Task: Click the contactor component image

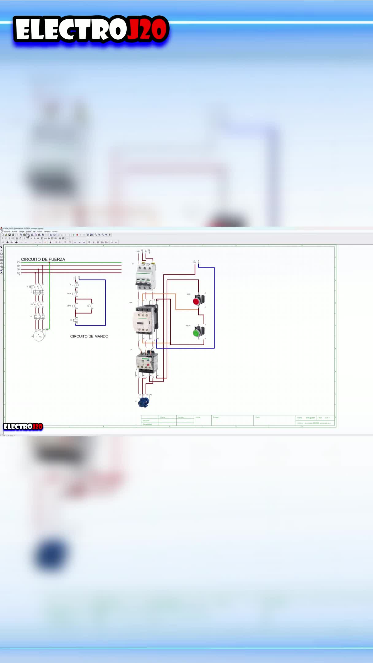Action: [x=145, y=320]
